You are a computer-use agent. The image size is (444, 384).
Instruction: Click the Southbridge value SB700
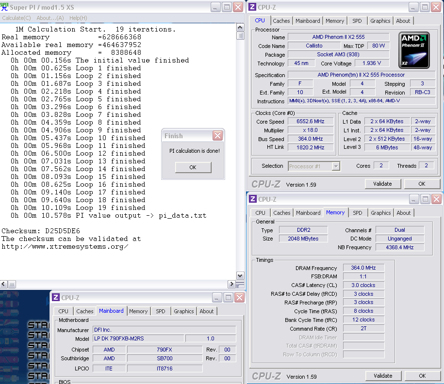point(164,358)
